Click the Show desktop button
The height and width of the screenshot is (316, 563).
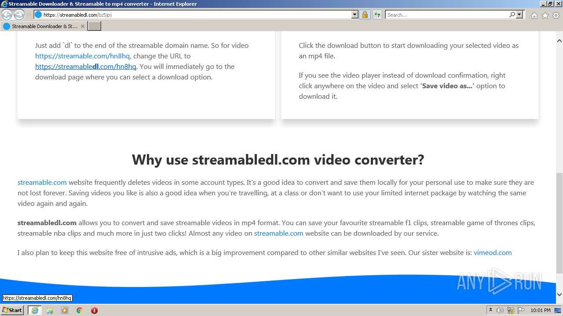tap(558, 310)
